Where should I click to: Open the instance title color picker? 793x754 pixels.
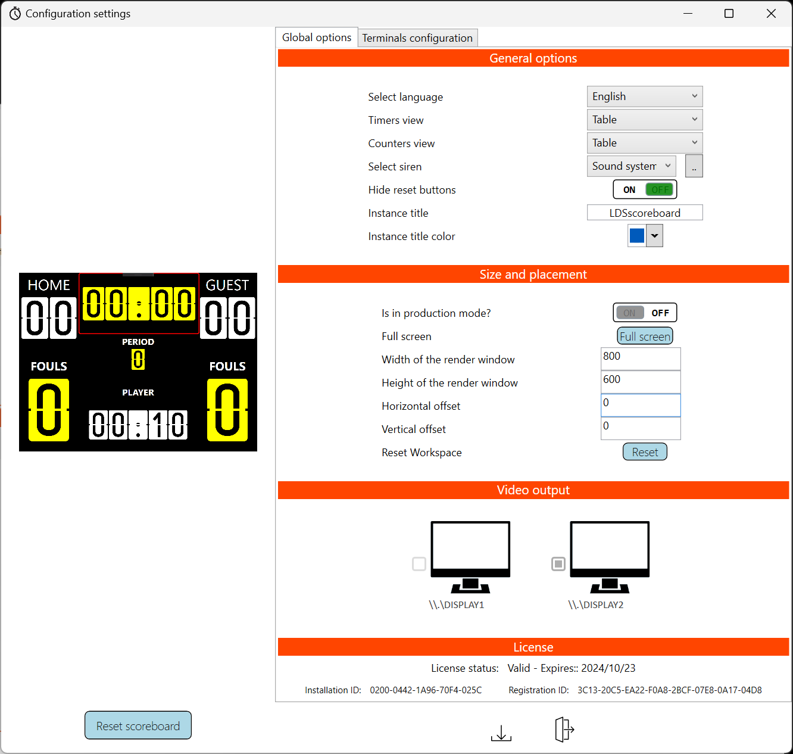[654, 235]
